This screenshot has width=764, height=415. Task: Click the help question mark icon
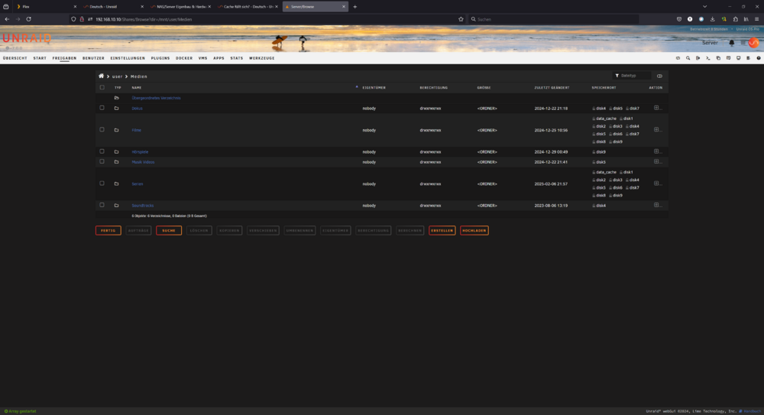(x=758, y=58)
